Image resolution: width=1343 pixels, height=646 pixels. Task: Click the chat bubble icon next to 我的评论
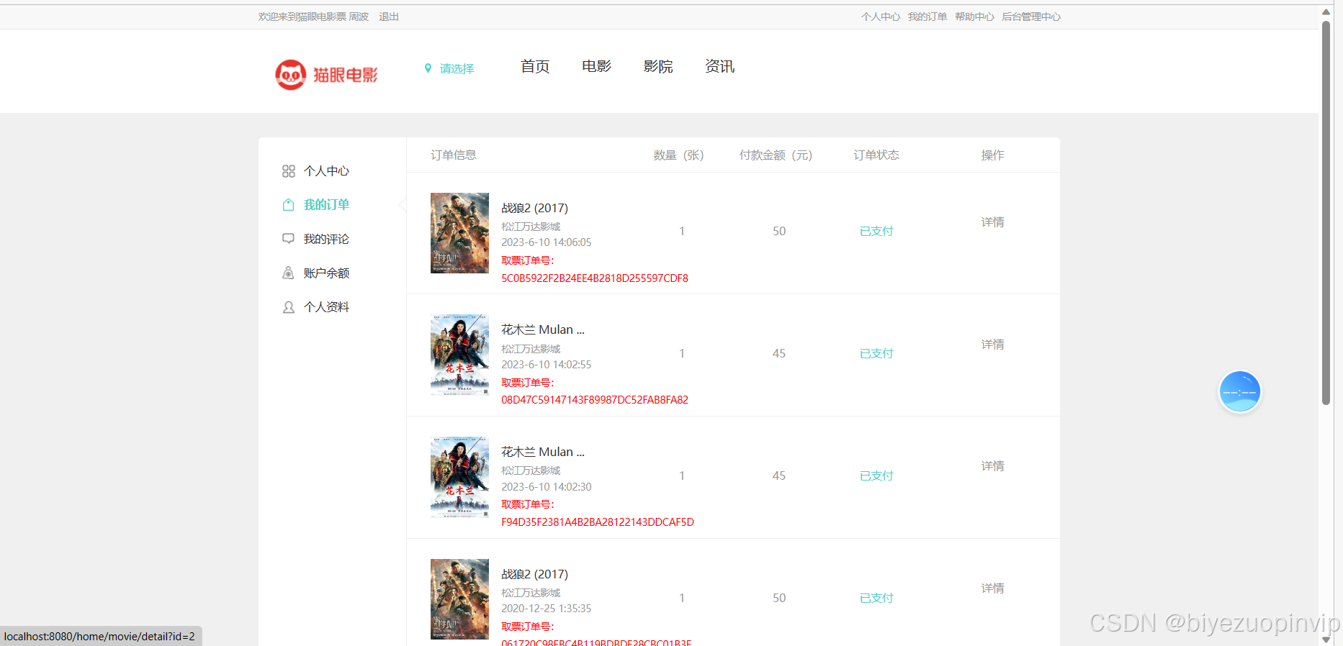289,239
